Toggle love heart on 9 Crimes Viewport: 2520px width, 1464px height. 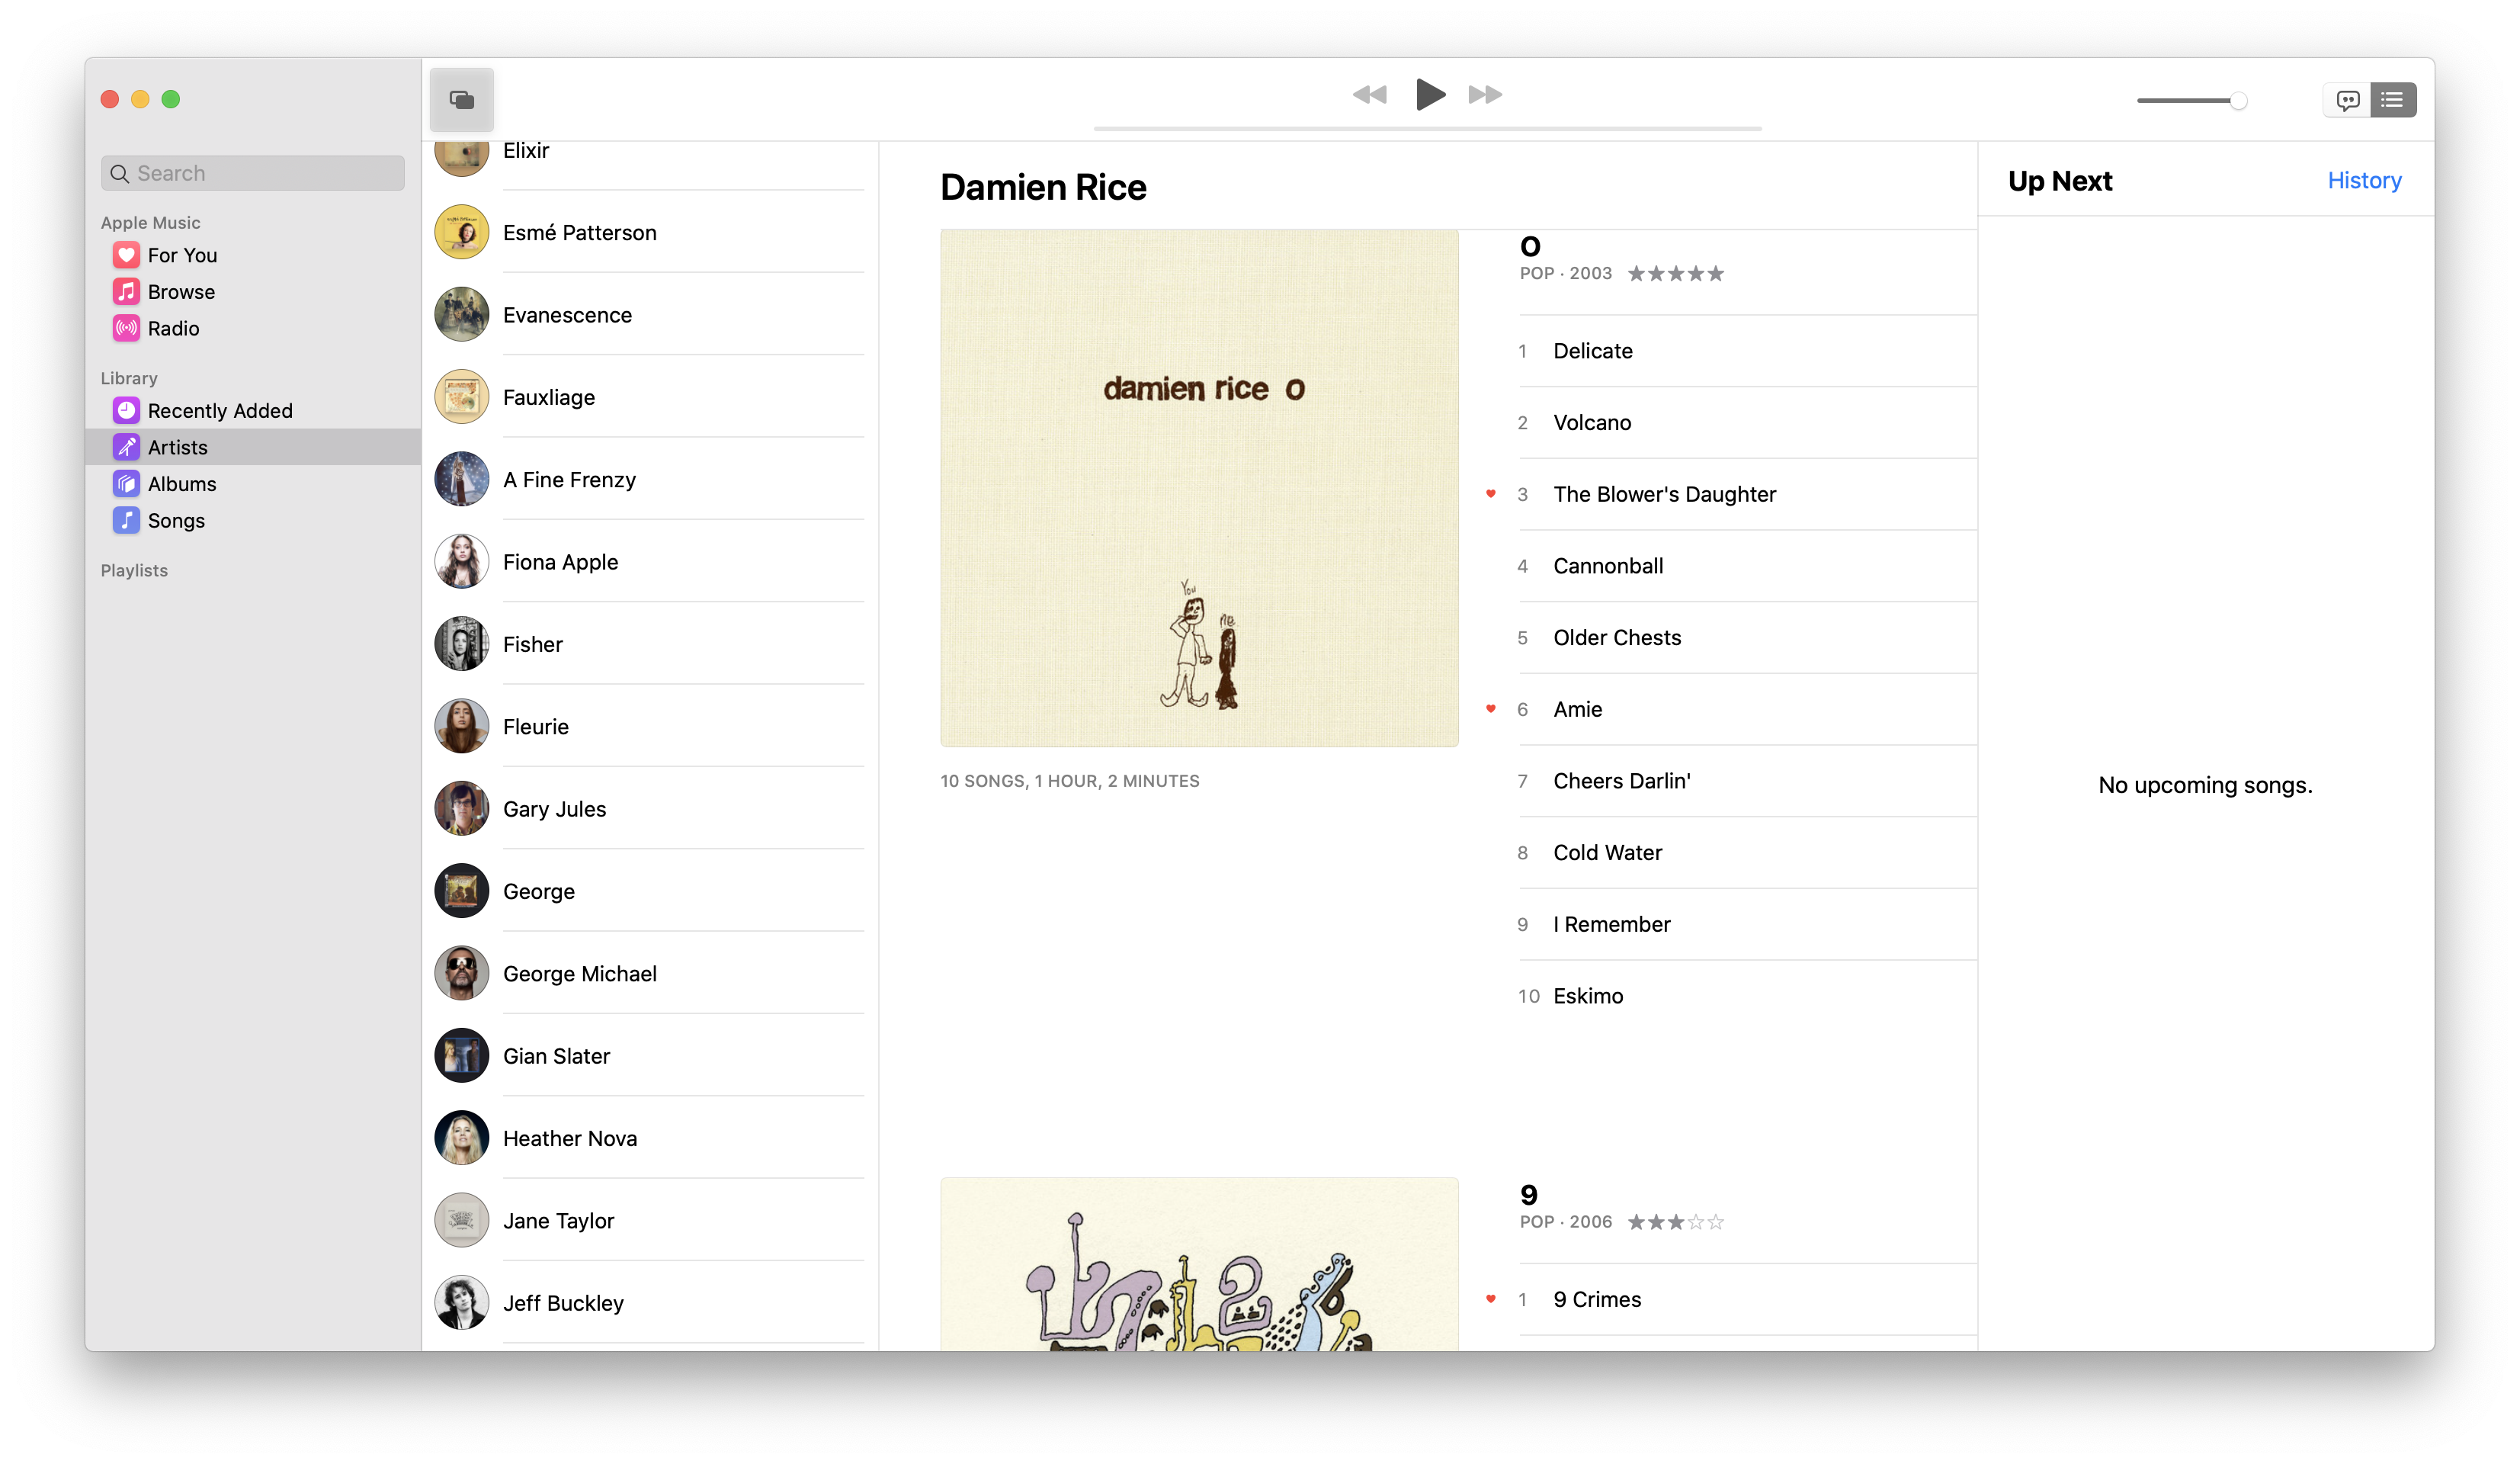pos(1491,1300)
